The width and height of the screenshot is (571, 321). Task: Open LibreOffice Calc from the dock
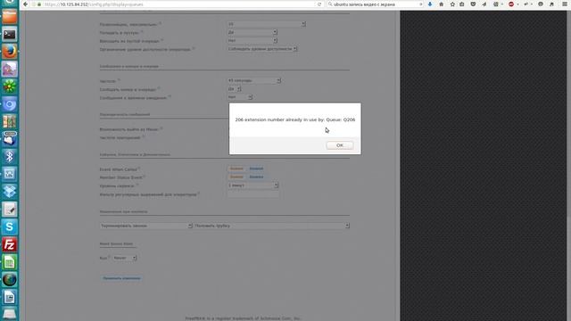tap(10, 261)
